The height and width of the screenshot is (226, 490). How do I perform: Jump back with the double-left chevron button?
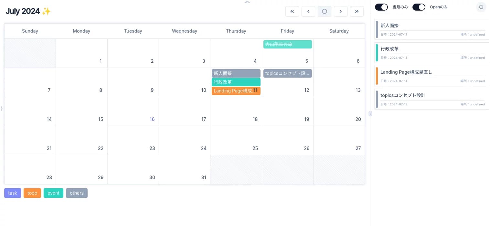tap(292, 11)
